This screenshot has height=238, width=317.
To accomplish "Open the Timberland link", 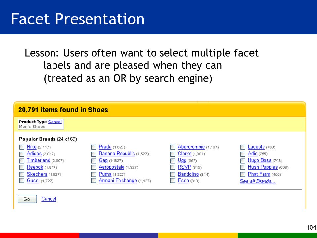I will (38, 160).
